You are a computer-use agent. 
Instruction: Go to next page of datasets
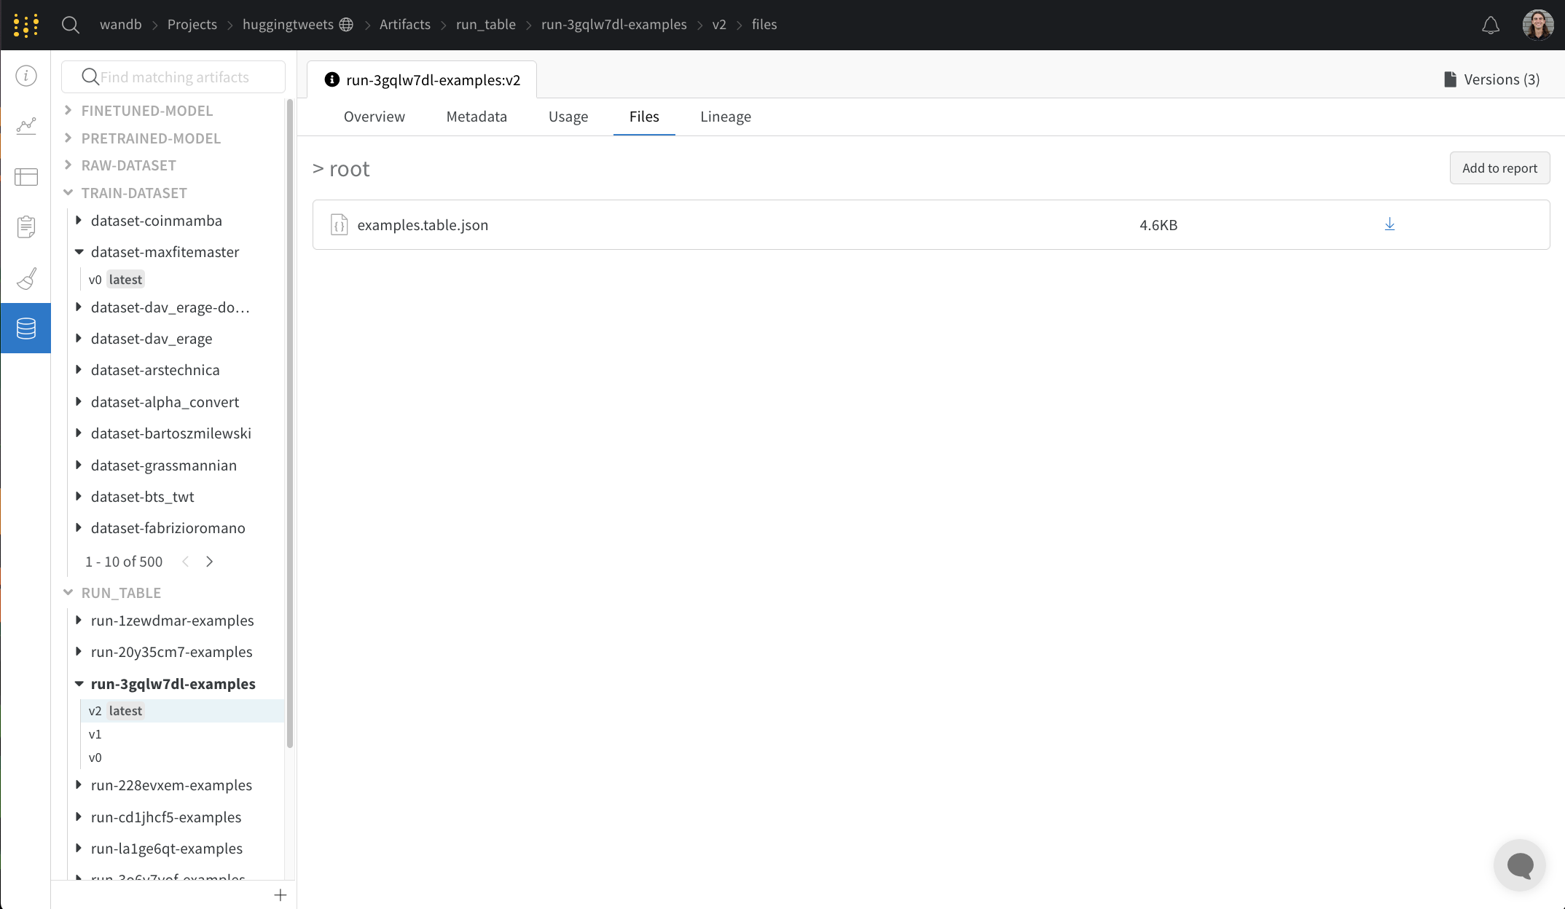[x=210, y=562]
